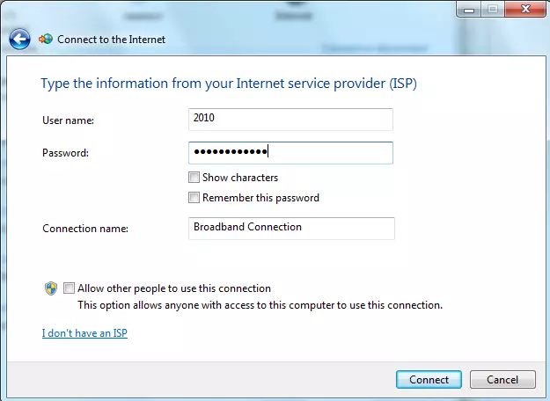Open the "I don't have an ISP" link

pyautogui.click(x=84, y=333)
